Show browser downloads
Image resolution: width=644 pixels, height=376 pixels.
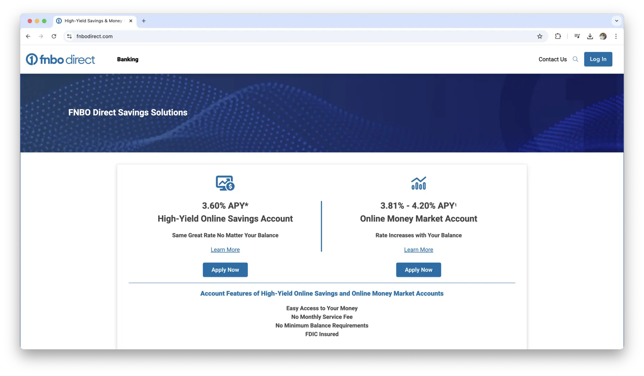pos(590,36)
